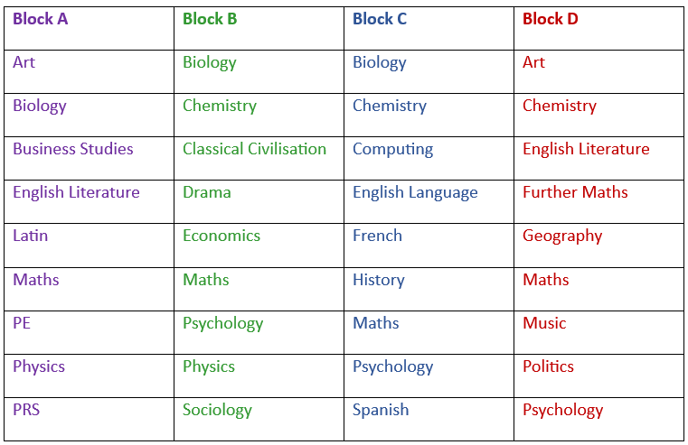
Task: Click Computing in Block C
Action: [392, 149]
